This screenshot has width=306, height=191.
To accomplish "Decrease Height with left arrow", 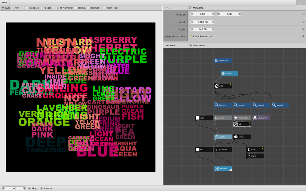I will [x=192, y=29].
